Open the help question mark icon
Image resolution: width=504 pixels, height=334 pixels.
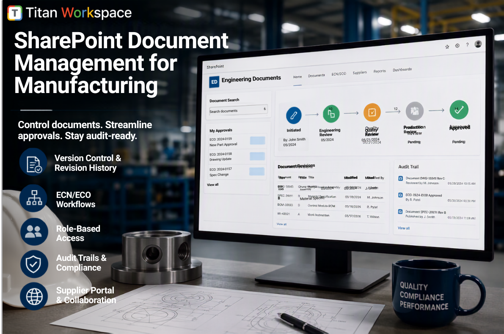pyautogui.click(x=467, y=45)
